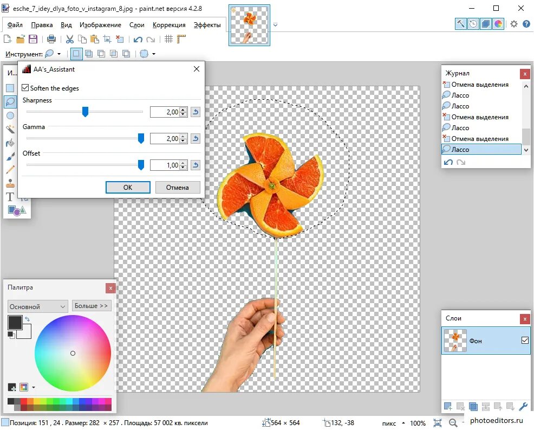Viewport: 534px width, 430px height.
Task: Click the Crop to selection icon
Action: click(x=107, y=39)
